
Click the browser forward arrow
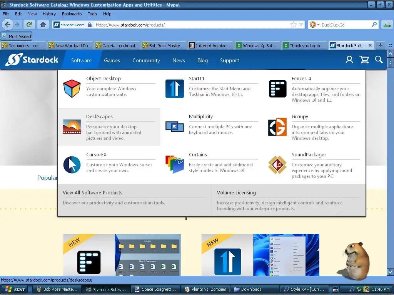[x=17, y=25]
